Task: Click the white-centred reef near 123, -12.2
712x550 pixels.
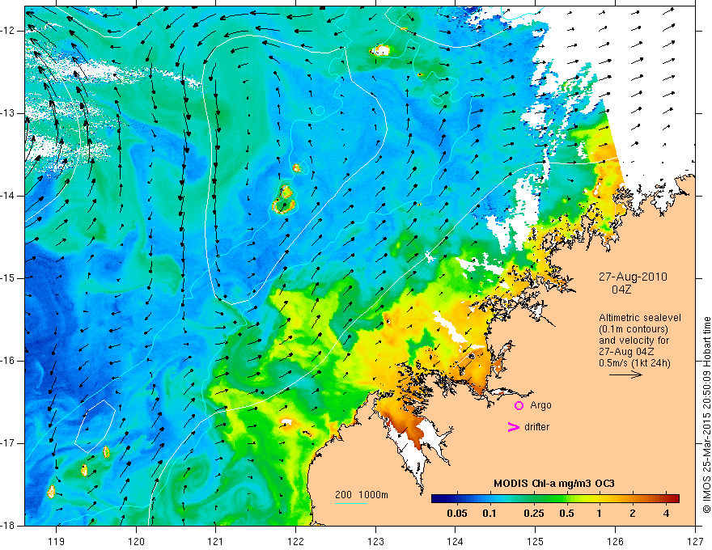Action: click(x=380, y=50)
